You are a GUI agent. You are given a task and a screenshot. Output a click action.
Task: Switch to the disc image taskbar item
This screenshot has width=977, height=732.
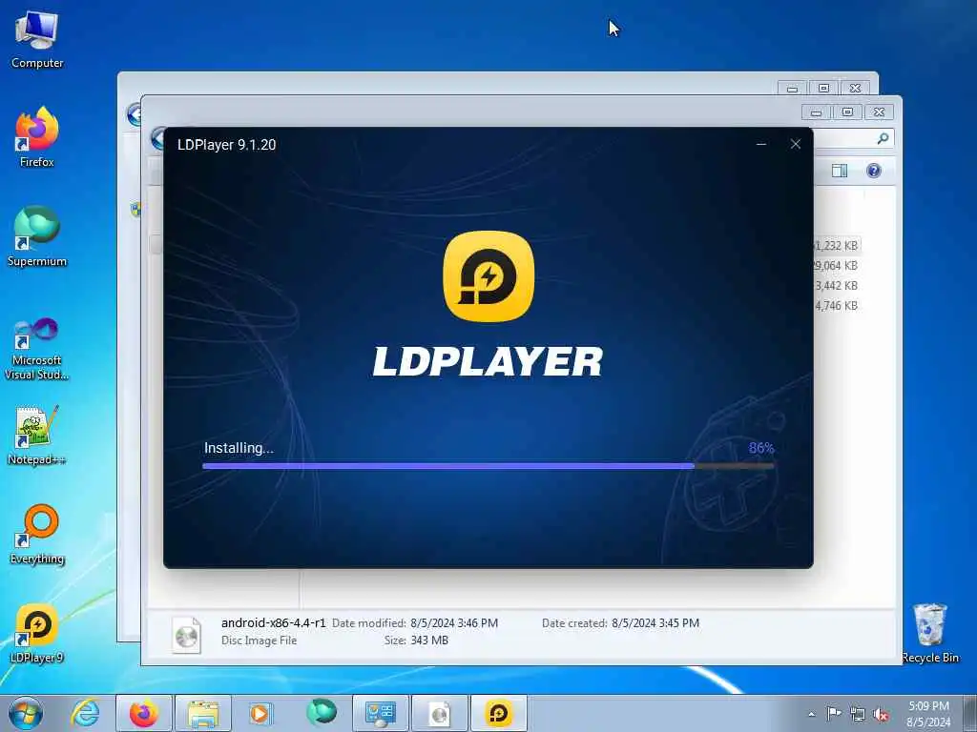[440, 713]
